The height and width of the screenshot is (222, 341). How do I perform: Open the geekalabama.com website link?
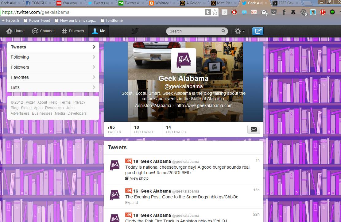tap(204, 105)
